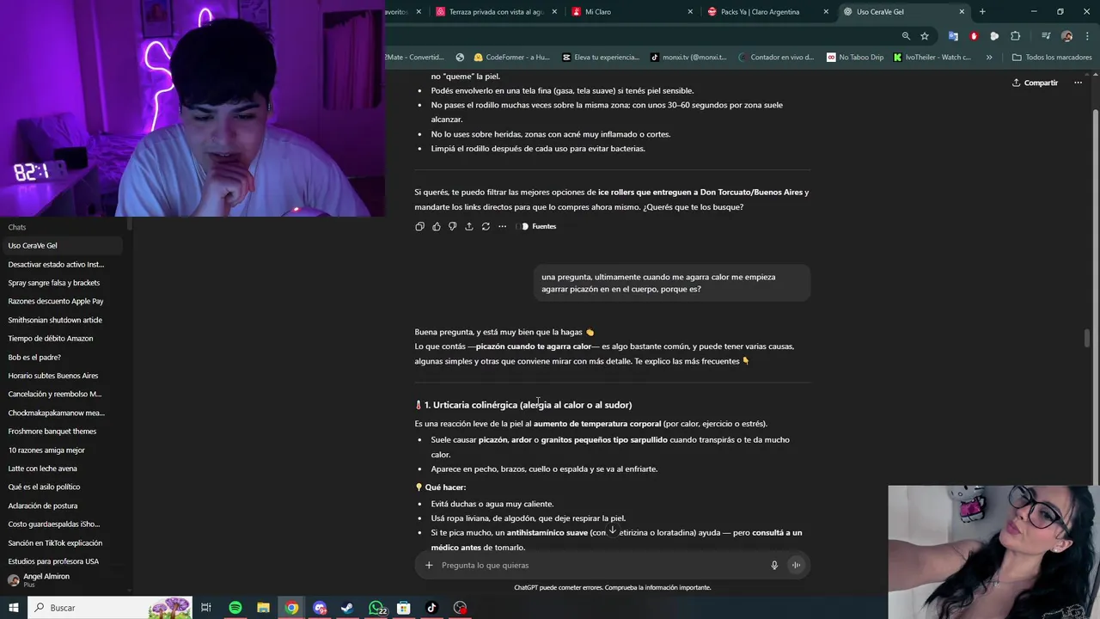Open the 'Latte con leche avena' chat
The height and width of the screenshot is (619, 1100).
pos(62,469)
